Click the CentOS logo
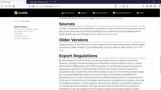 21,13
